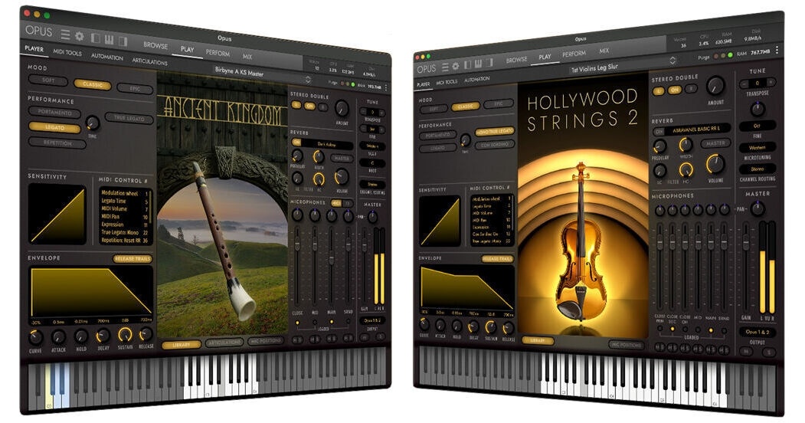Viewport: 805px width, 423px height.
Task: Turn on Reverb in Hollywood Strings window
Action: (658, 131)
